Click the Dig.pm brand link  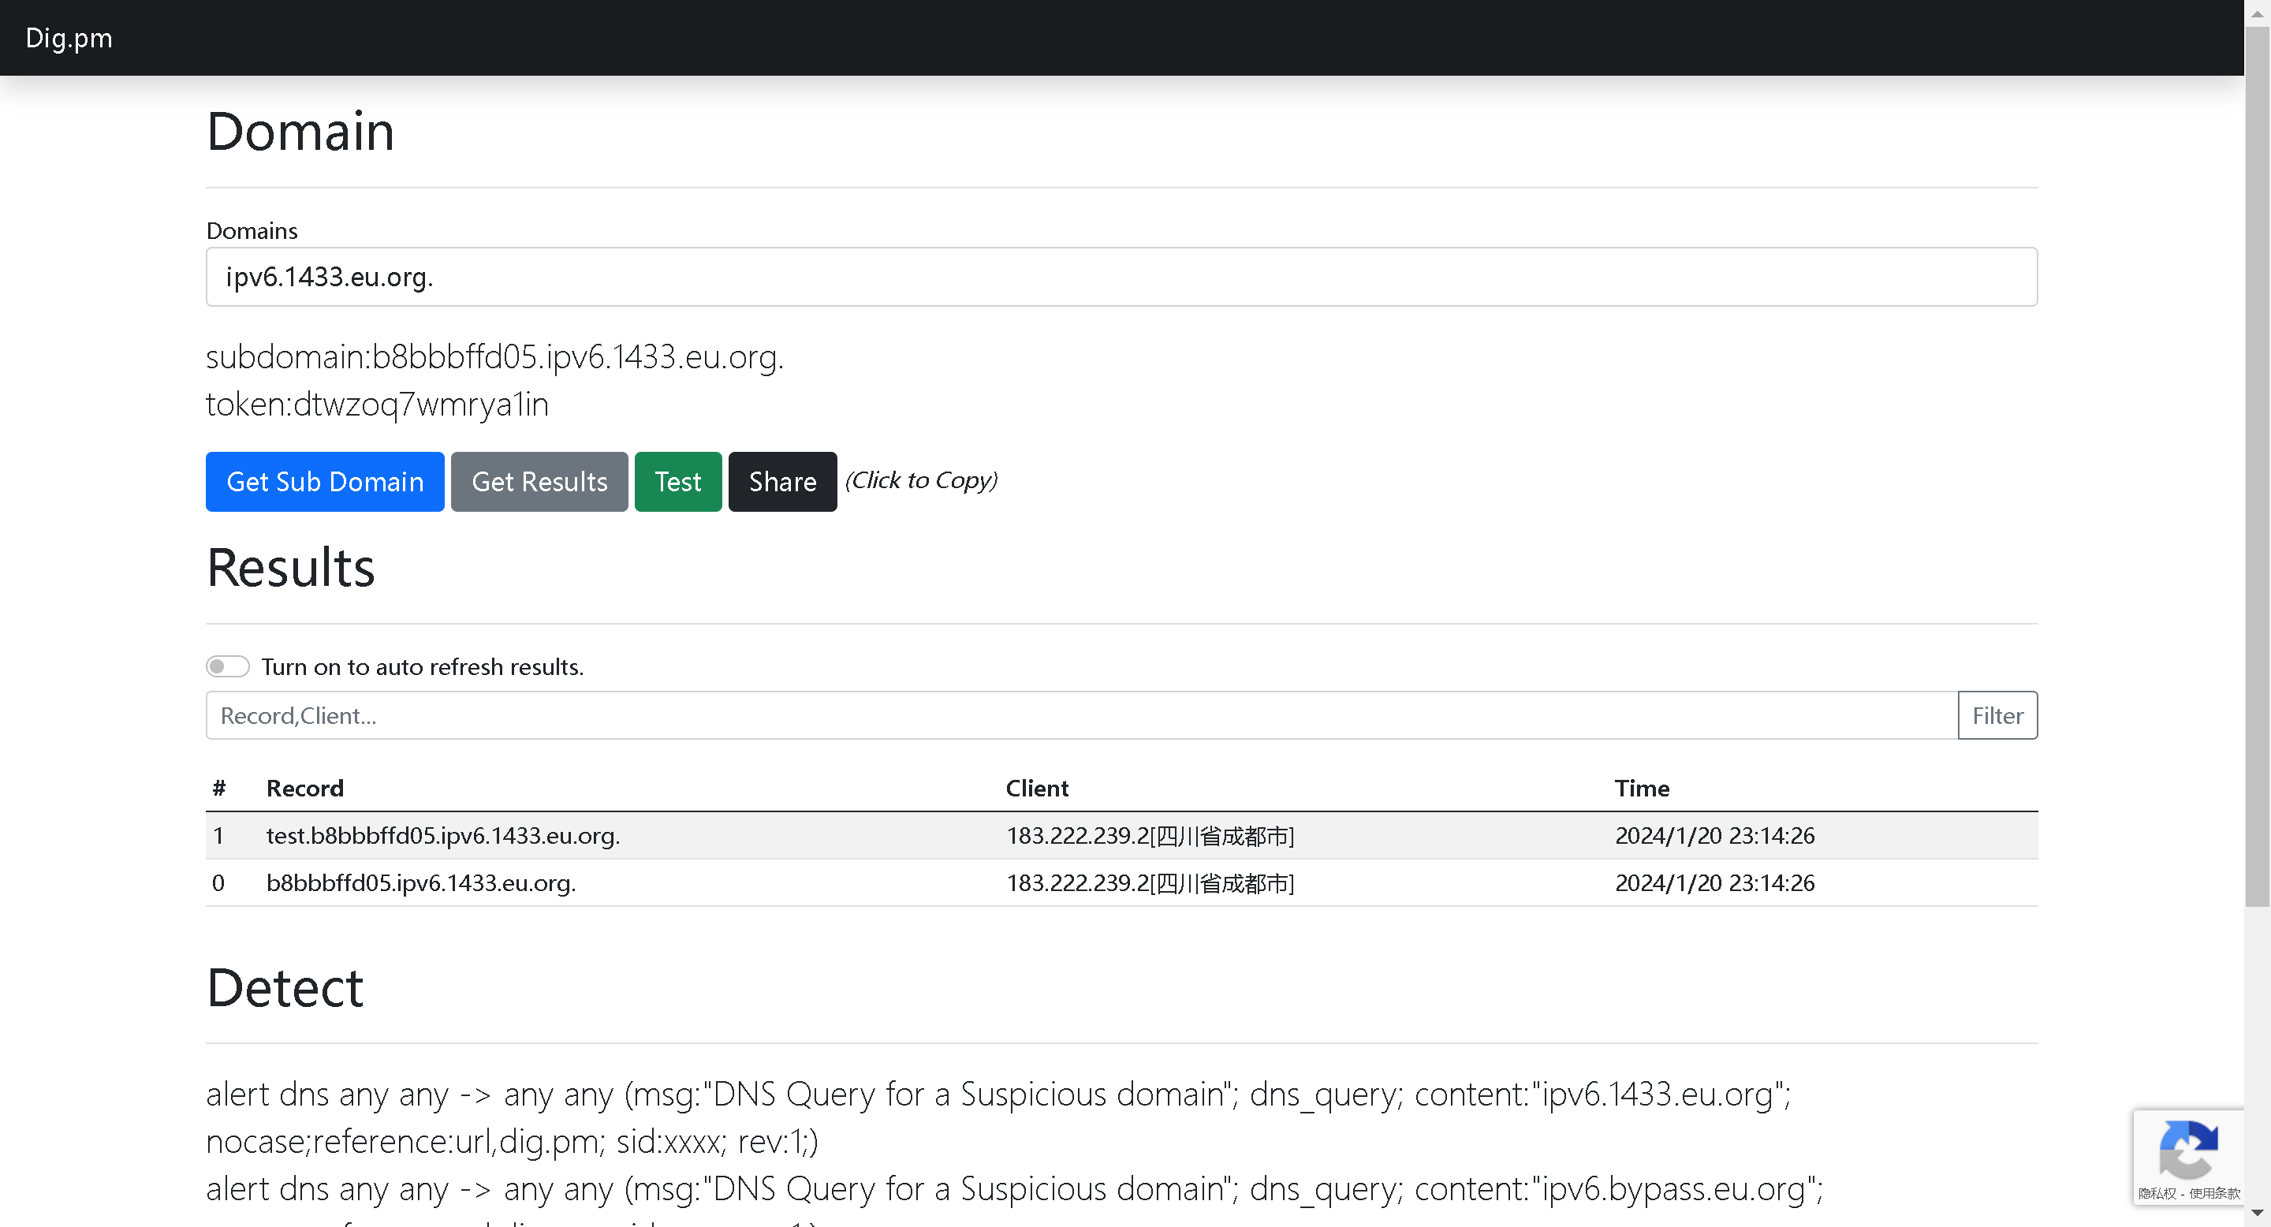(x=69, y=38)
